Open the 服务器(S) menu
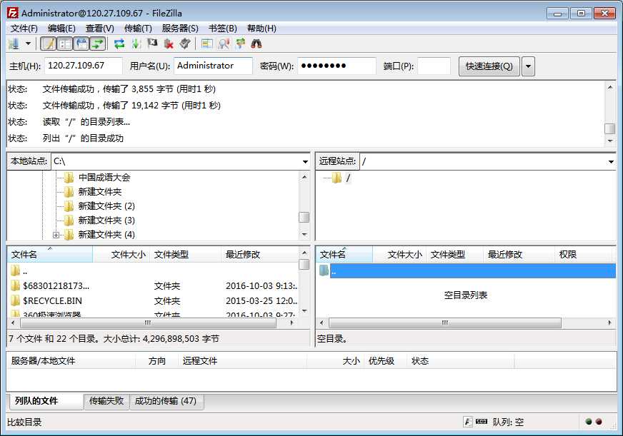The height and width of the screenshot is (436, 623). 180,28
